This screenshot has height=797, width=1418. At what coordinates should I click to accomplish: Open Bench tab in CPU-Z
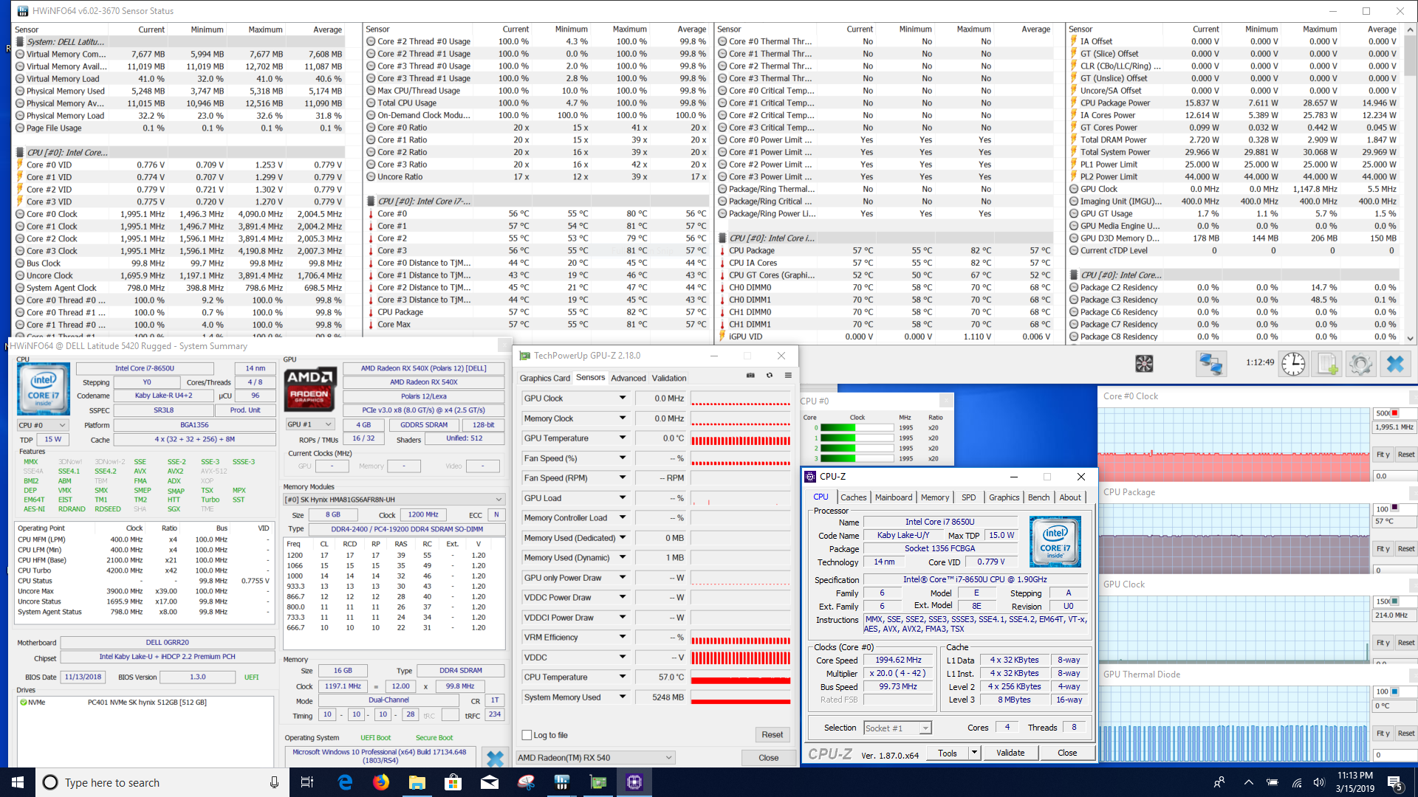coord(1039,497)
